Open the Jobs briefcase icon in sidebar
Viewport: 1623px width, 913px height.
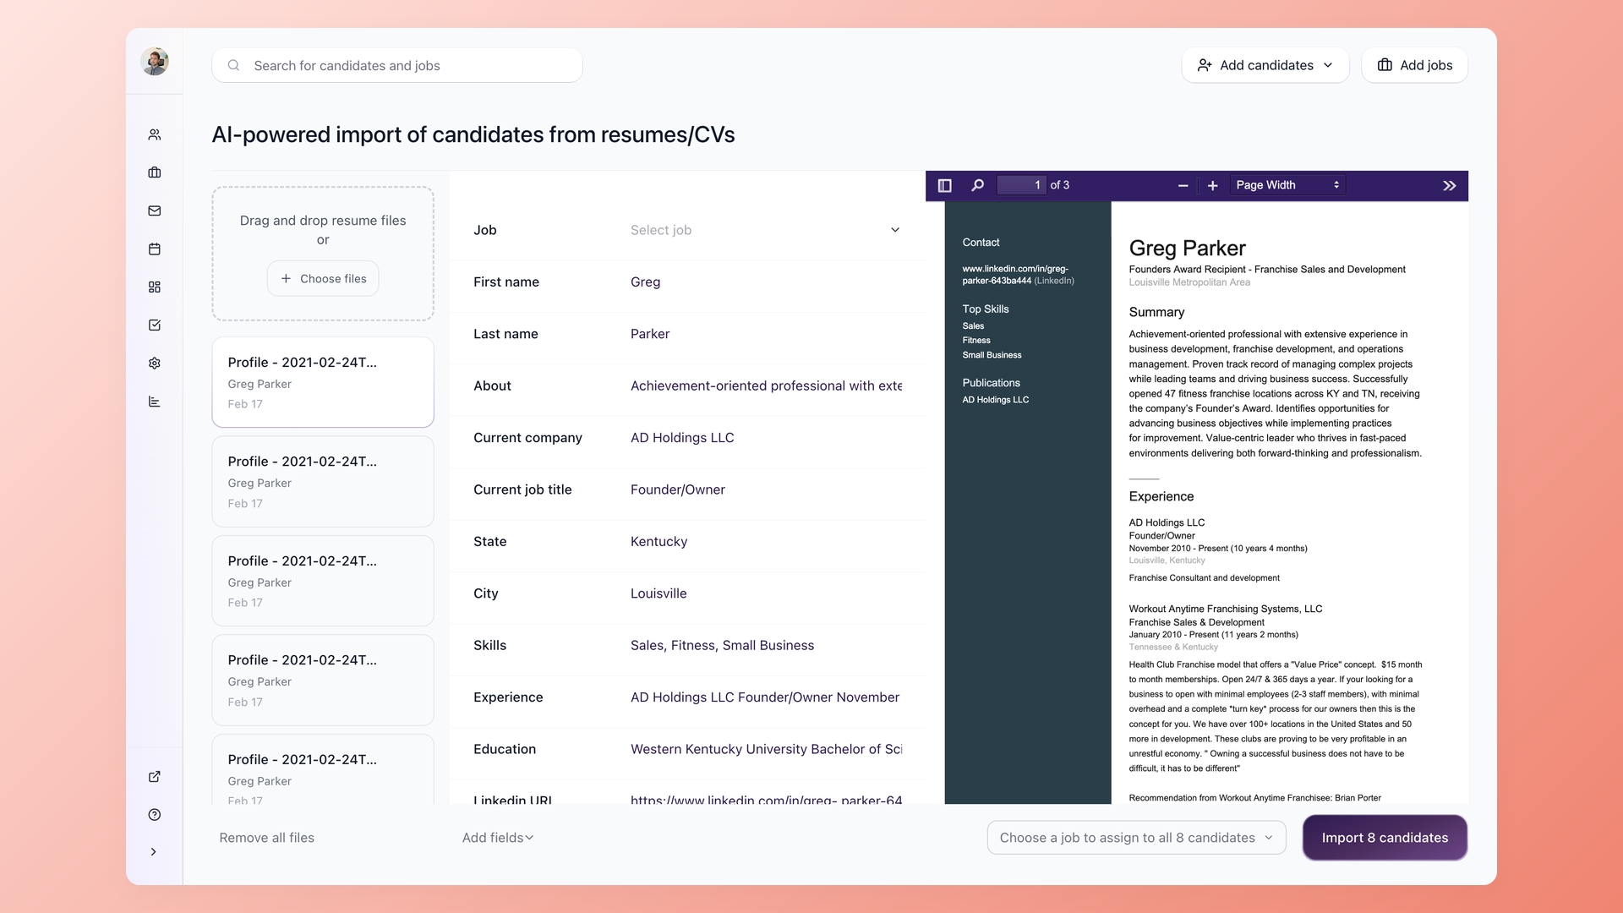155,172
